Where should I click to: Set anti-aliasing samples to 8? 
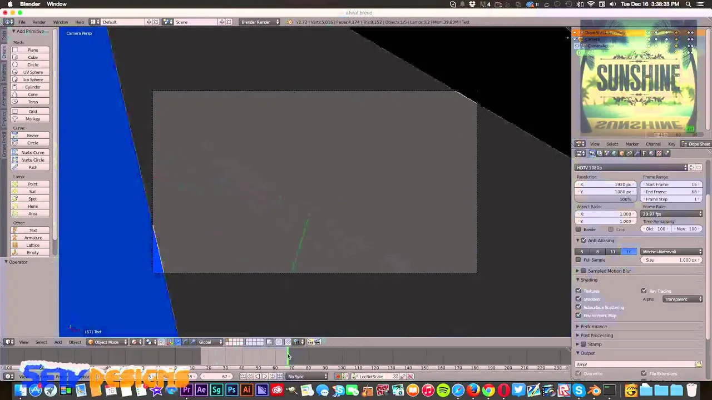(x=597, y=252)
